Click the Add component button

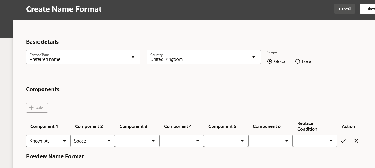coord(37,108)
